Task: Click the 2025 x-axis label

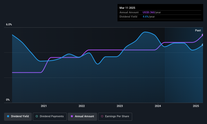Action: 196,106
